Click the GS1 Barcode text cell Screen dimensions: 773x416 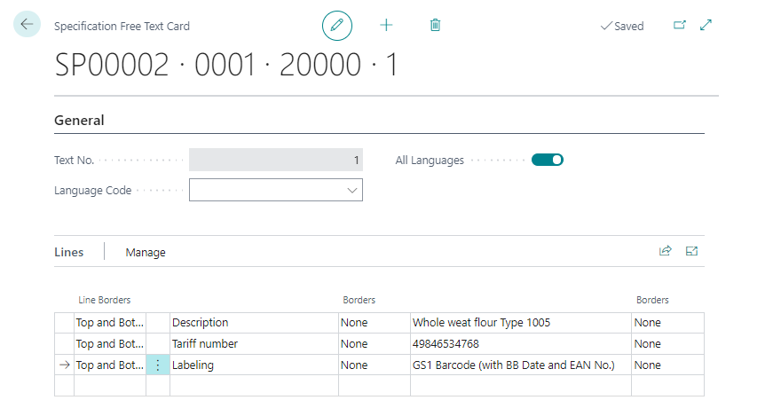click(521, 365)
